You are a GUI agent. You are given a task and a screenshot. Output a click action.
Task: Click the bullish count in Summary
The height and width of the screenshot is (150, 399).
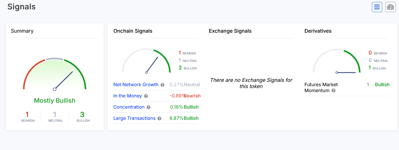click(x=82, y=115)
